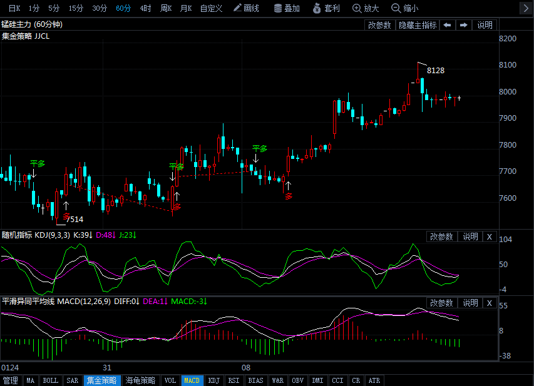The image size is (534, 386).
Task: Switch to 周K weekly chart
Action: pyautogui.click(x=166, y=8)
